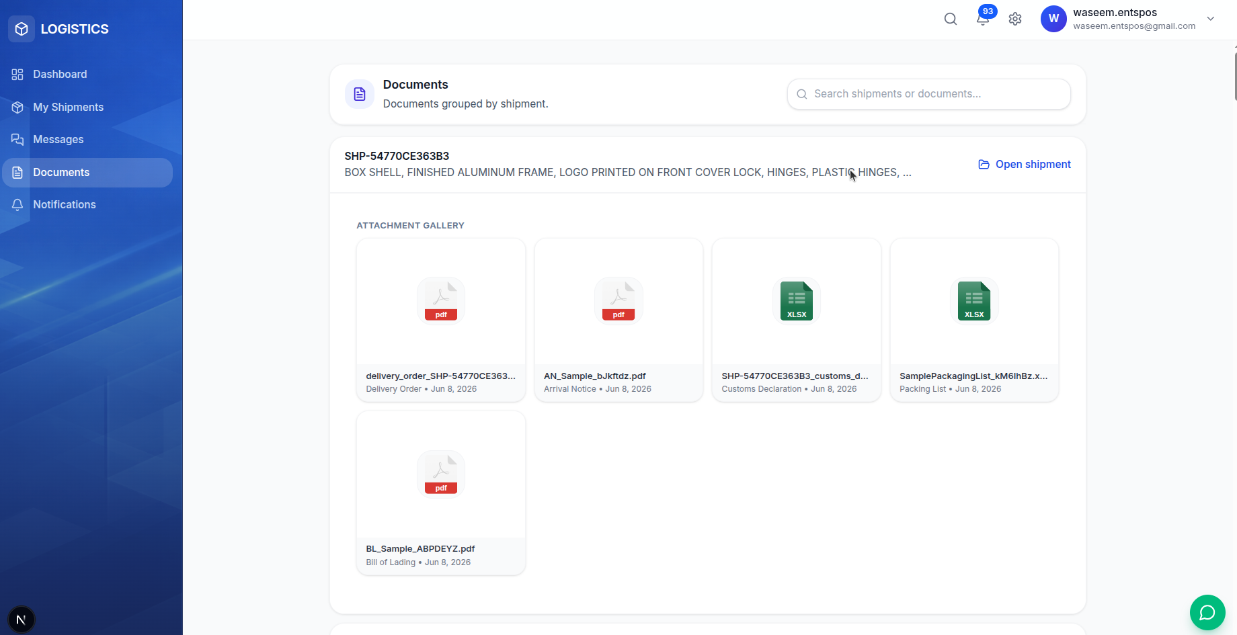Click the Open shipment link
The height and width of the screenshot is (635, 1237).
[1025, 165]
